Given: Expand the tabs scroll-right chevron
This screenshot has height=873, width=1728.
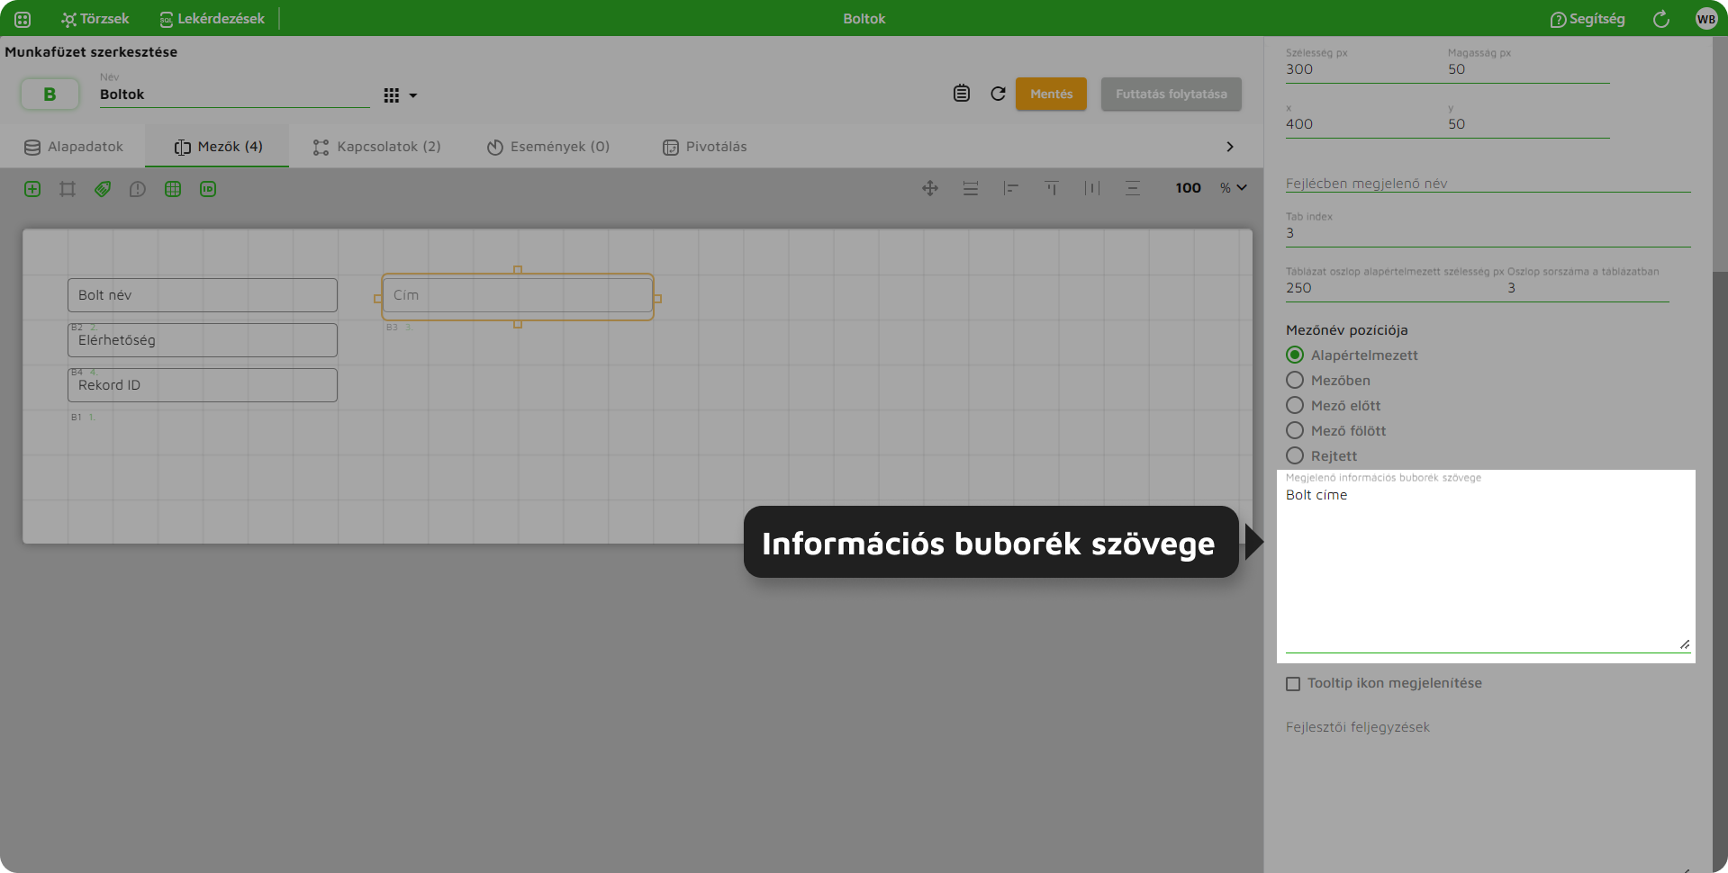Looking at the screenshot, I should (1230, 147).
